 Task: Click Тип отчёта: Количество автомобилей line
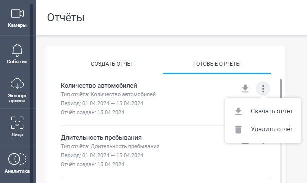108,94
